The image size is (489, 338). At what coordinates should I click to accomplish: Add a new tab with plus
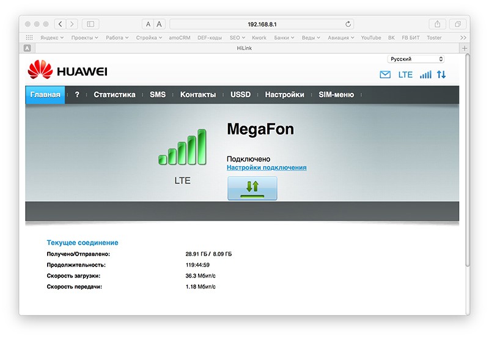tap(465, 48)
